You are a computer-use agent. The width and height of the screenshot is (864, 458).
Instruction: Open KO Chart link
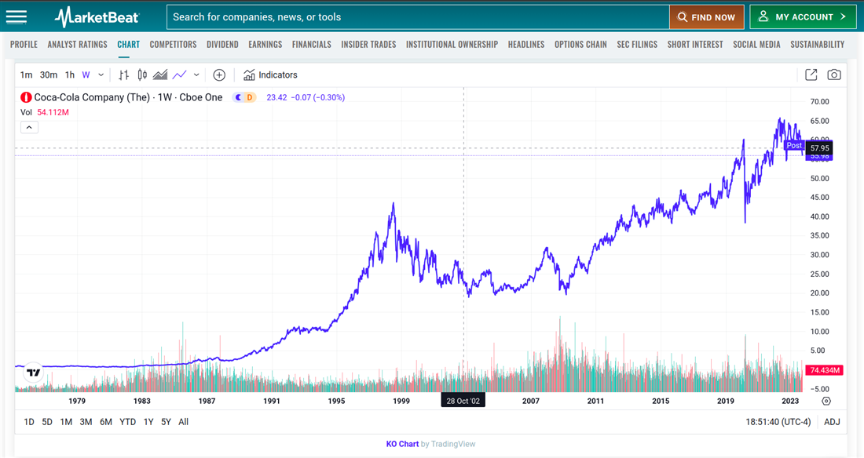[402, 444]
